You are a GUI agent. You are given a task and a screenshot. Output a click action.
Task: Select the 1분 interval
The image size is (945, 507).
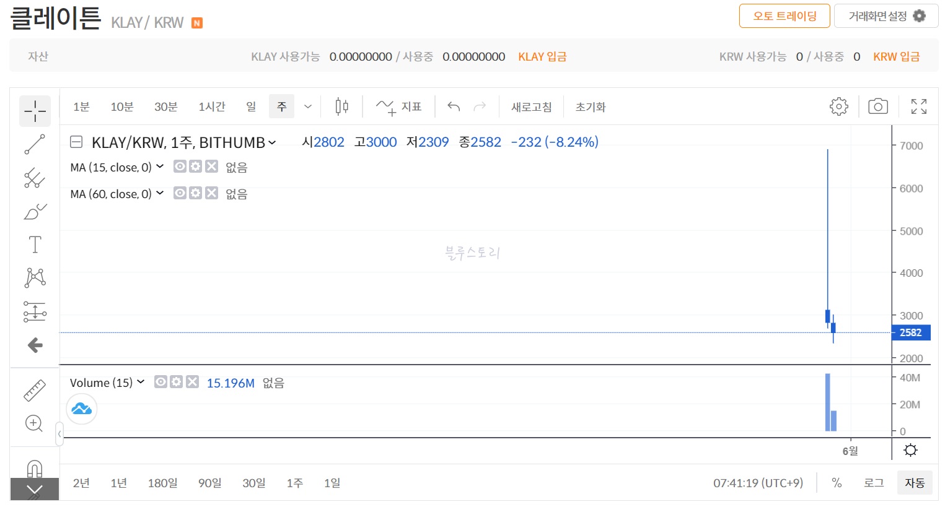pyautogui.click(x=81, y=106)
